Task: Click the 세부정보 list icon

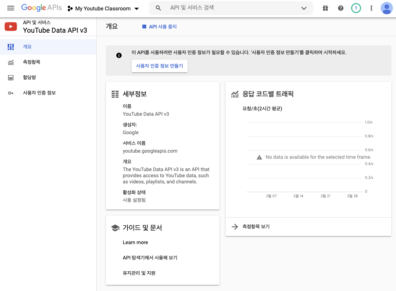Action: [115, 94]
